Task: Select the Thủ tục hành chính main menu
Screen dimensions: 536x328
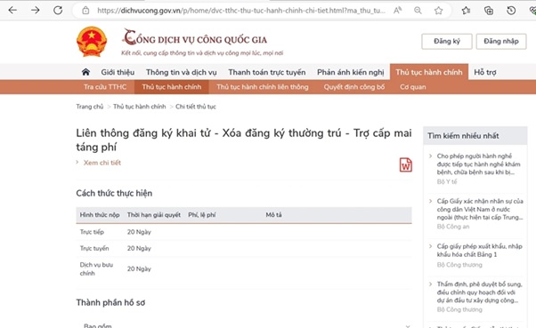Action: [x=429, y=72]
